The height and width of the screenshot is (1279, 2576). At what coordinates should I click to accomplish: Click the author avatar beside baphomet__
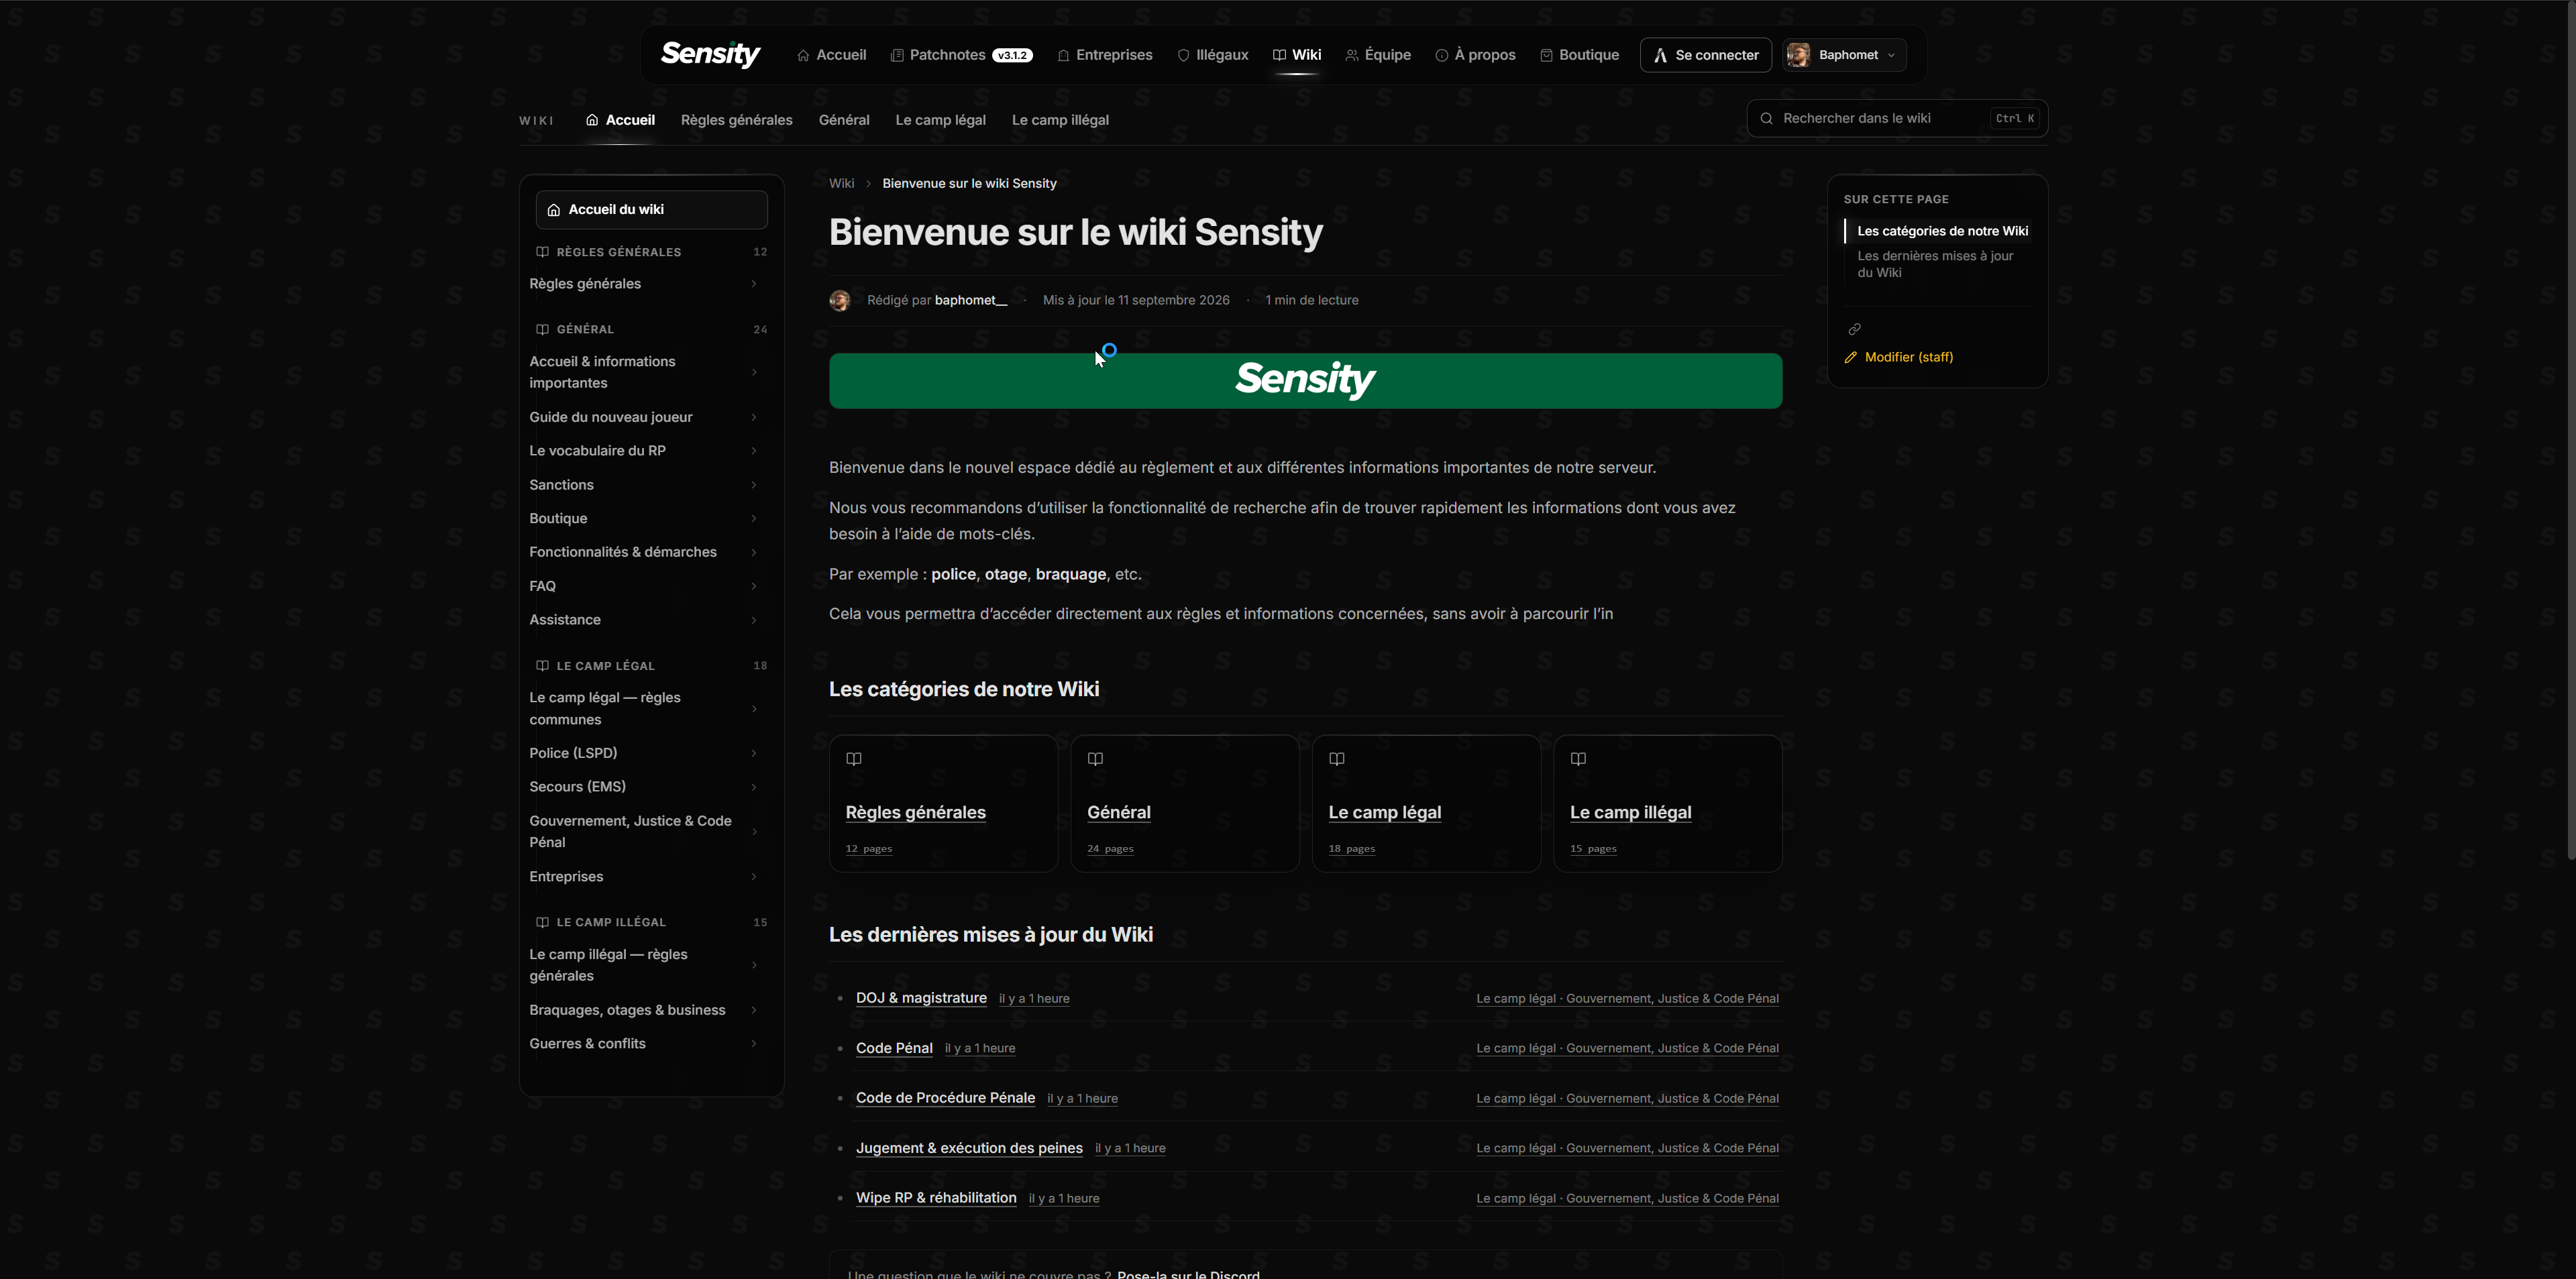coord(840,300)
